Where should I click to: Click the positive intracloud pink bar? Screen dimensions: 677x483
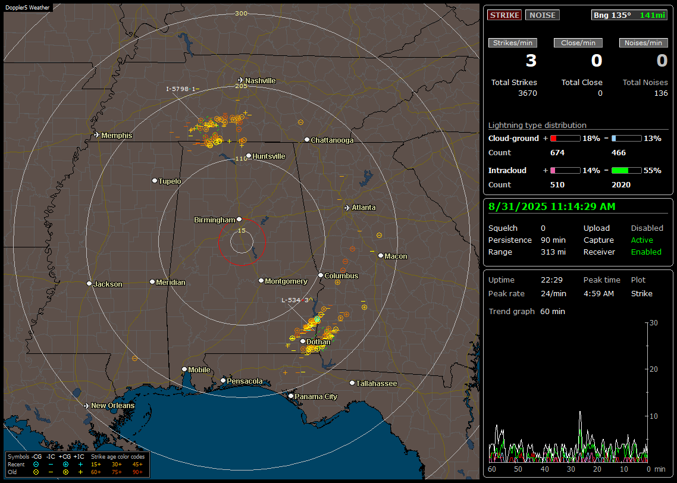565,171
